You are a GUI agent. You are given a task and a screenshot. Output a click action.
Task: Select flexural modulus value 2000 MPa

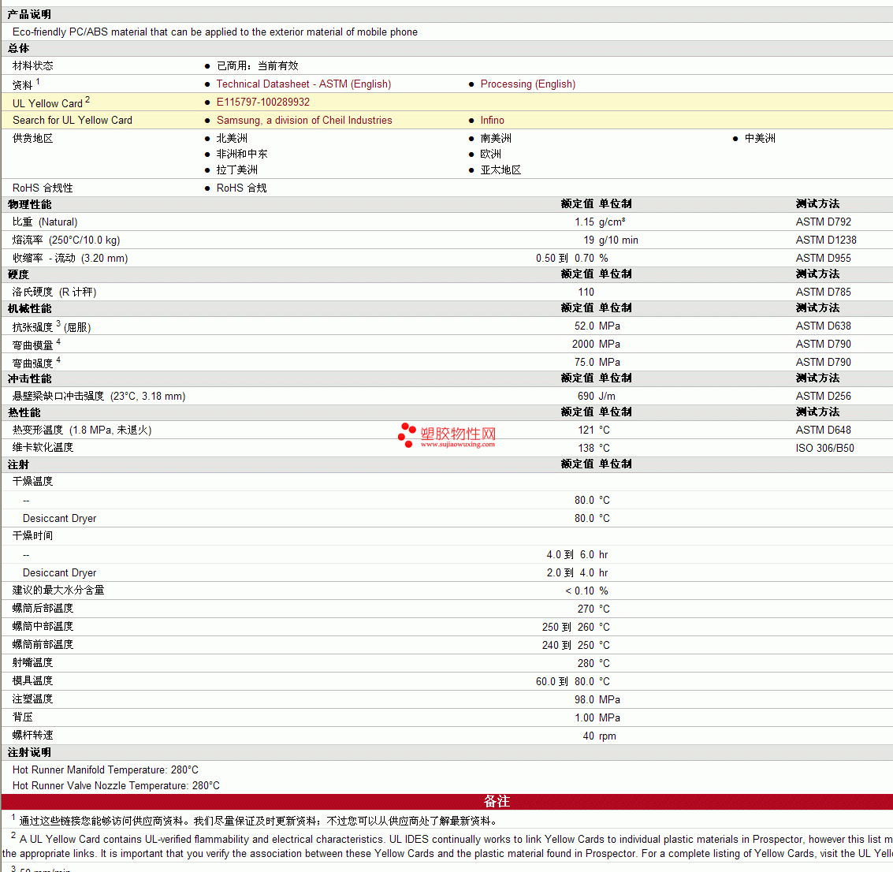(596, 345)
